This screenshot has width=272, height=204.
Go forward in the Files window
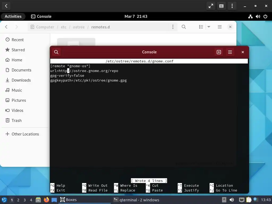[16, 27]
